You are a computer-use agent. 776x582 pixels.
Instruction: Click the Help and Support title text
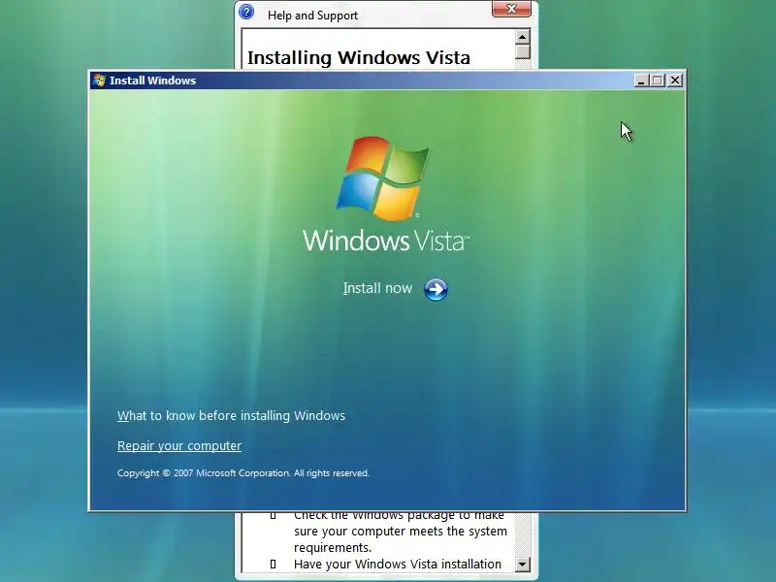(x=312, y=16)
